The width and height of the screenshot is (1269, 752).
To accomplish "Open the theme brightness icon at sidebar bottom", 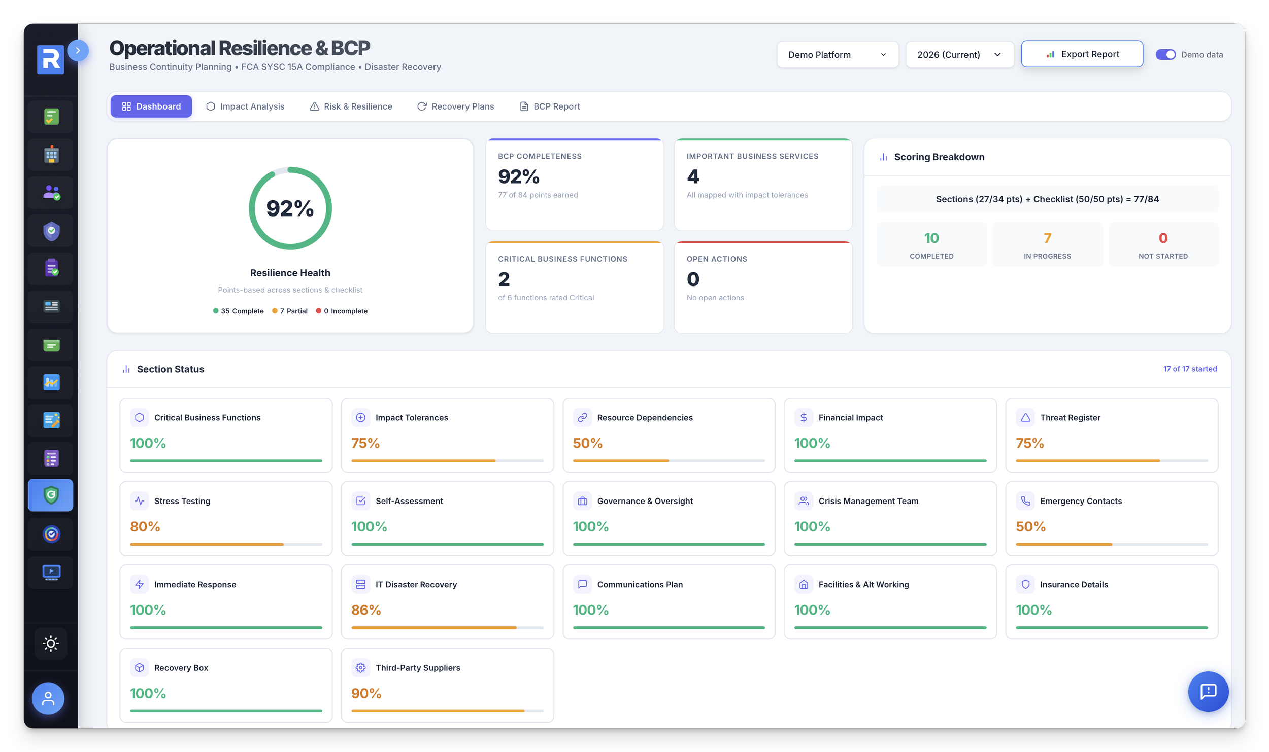I will tap(50, 643).
